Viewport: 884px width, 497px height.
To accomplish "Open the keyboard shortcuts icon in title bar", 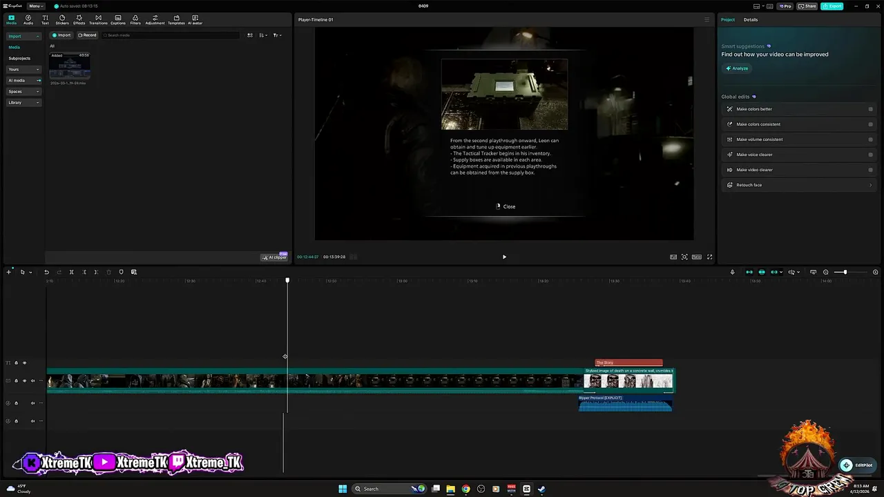I will 771,6.
